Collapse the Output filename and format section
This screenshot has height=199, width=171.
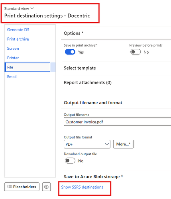(93, 103)
